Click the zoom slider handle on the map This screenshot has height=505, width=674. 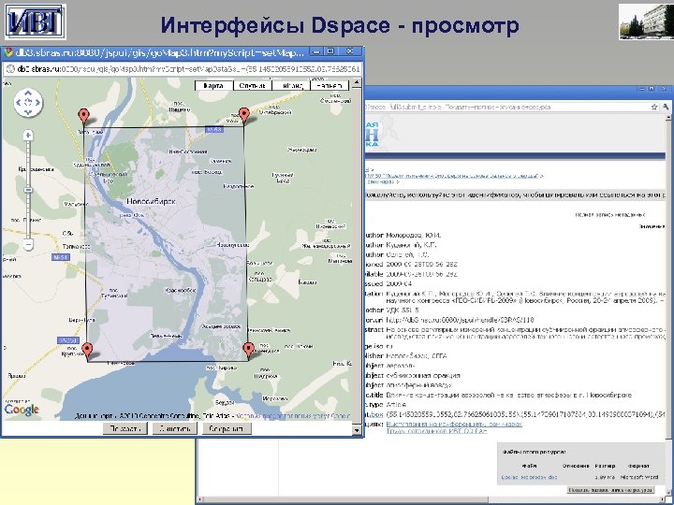28,190
